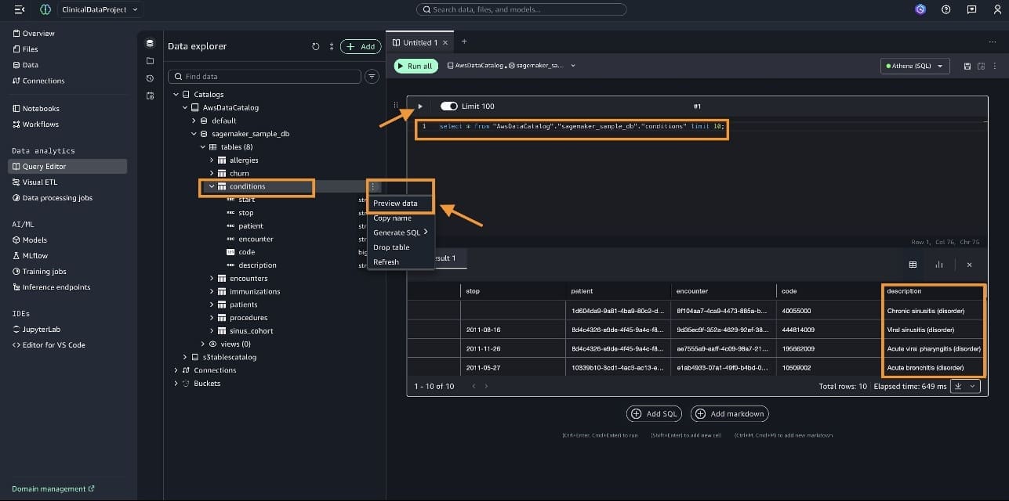
Task: Run the query cell with play icon
Action: point(420,106)
